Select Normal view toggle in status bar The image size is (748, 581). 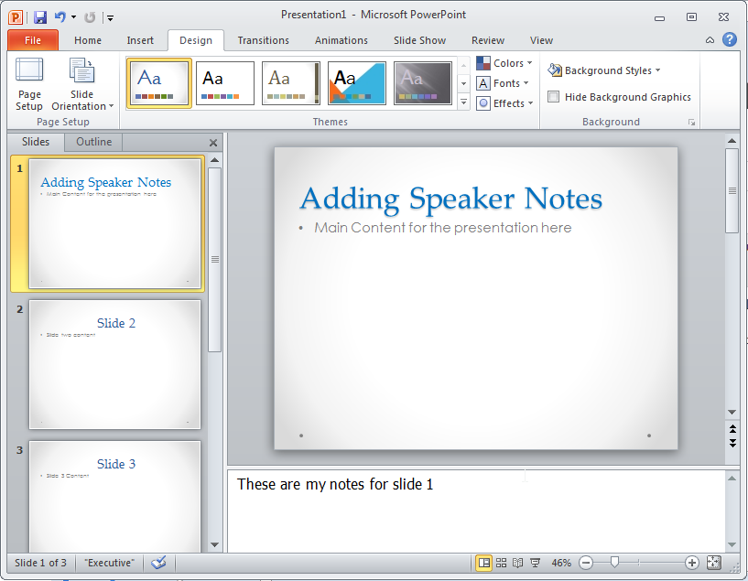tap(483, 563)
